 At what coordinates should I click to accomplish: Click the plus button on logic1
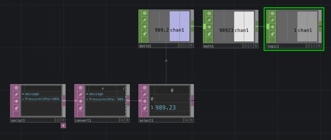point(319,46)
